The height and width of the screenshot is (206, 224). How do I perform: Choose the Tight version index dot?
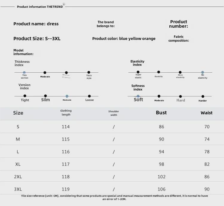tap(25, 96)
